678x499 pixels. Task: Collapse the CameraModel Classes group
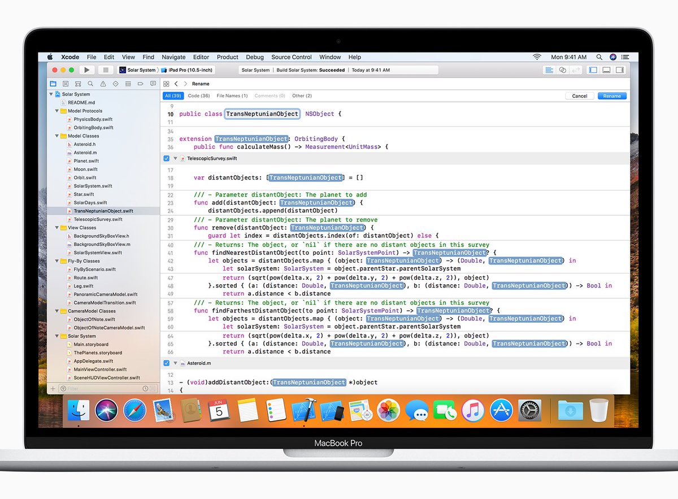coord(57,311)
